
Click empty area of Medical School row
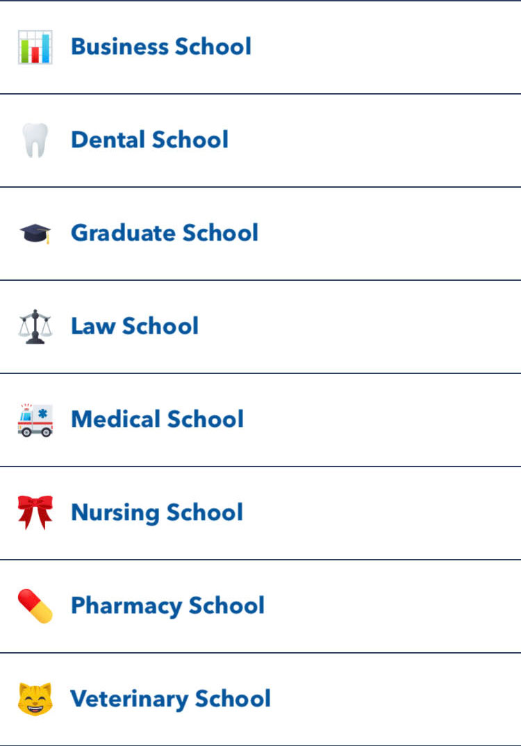tap(380, 420)
